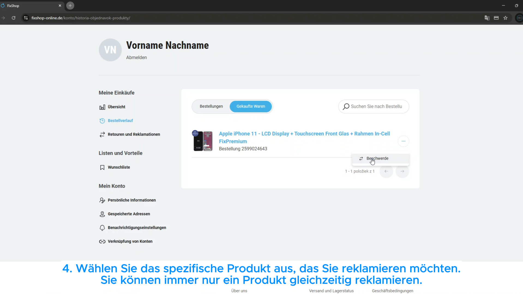This screenshot has width=523, height=294.
Task: Click the iPhone 11 display product thumbnail
Action: click(203, 141)
